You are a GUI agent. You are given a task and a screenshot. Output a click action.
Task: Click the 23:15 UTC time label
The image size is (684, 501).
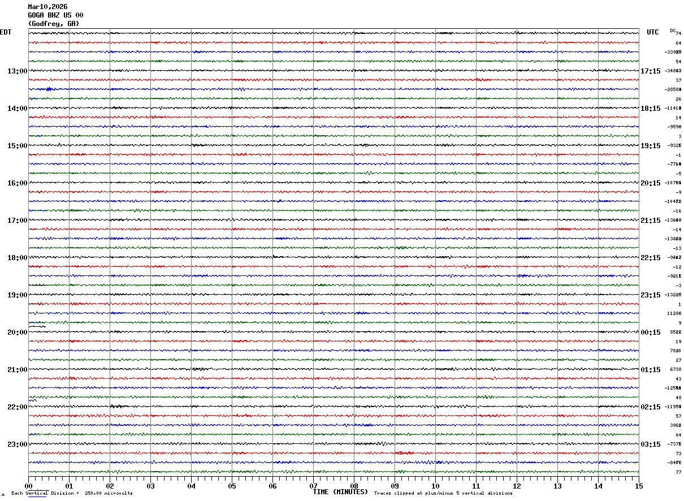click(651, 295)
